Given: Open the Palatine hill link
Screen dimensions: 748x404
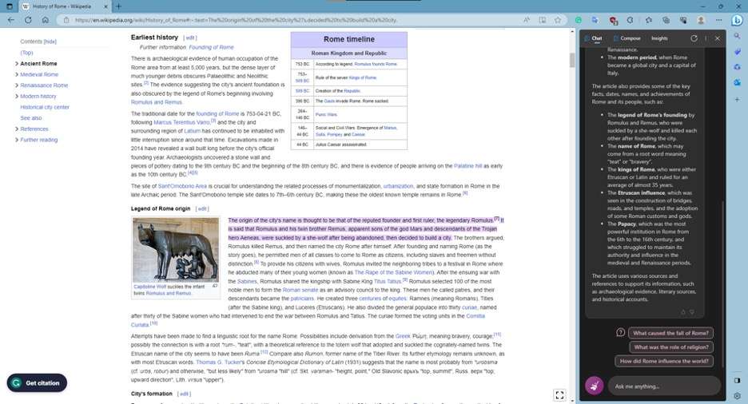Looking at the screenshot, I should point(467,166).
